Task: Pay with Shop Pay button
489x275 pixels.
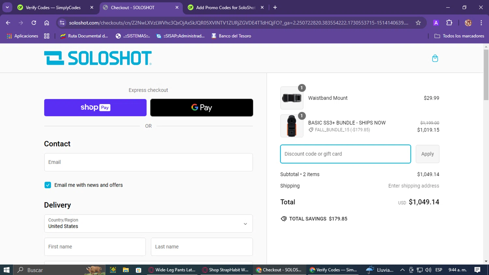Action: coord(95,108)
